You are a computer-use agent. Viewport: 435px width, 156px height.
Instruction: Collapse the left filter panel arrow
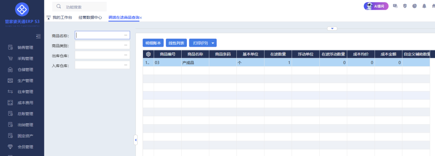[x=136, y=140]
